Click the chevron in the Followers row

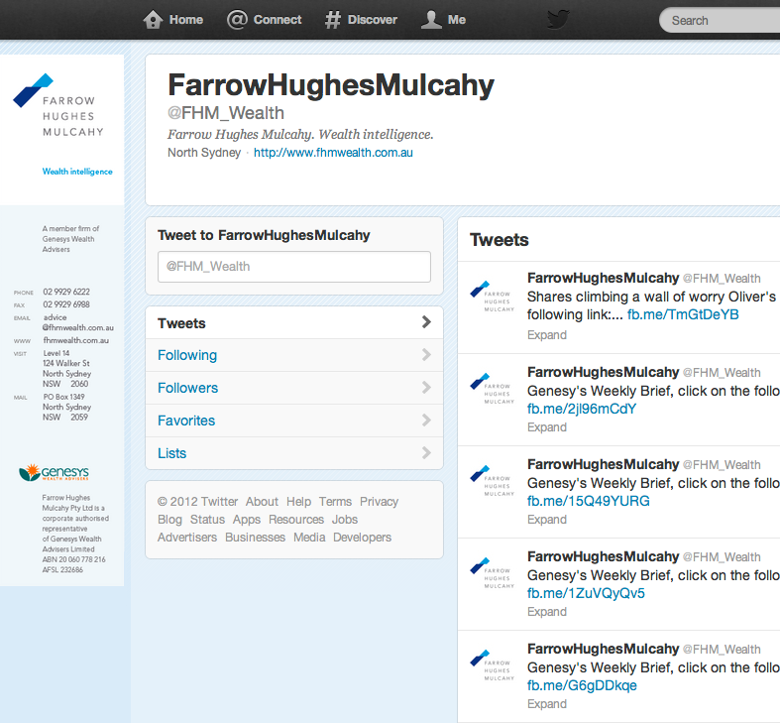(426, 388)
